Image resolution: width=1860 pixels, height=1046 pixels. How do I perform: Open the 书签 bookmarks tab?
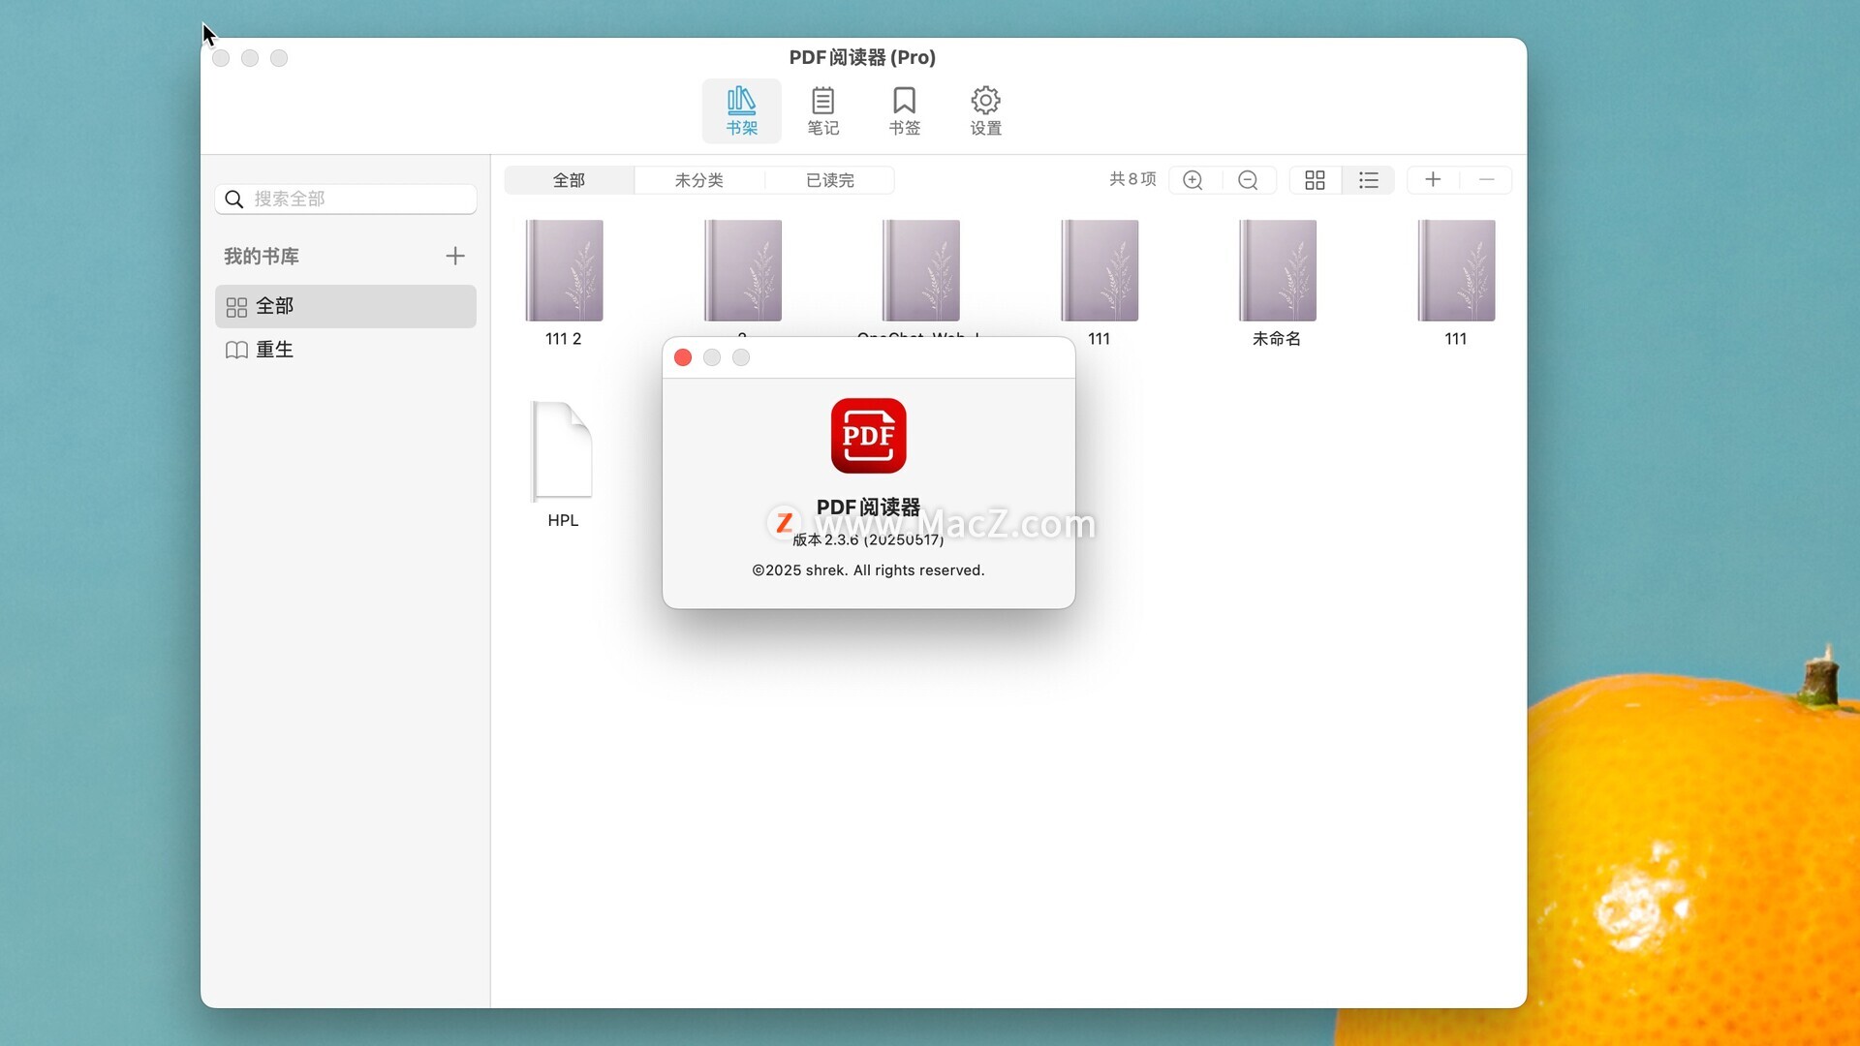[904, 111]
